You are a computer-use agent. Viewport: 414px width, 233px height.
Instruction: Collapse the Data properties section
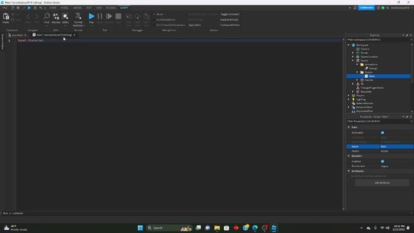point(349,127)
